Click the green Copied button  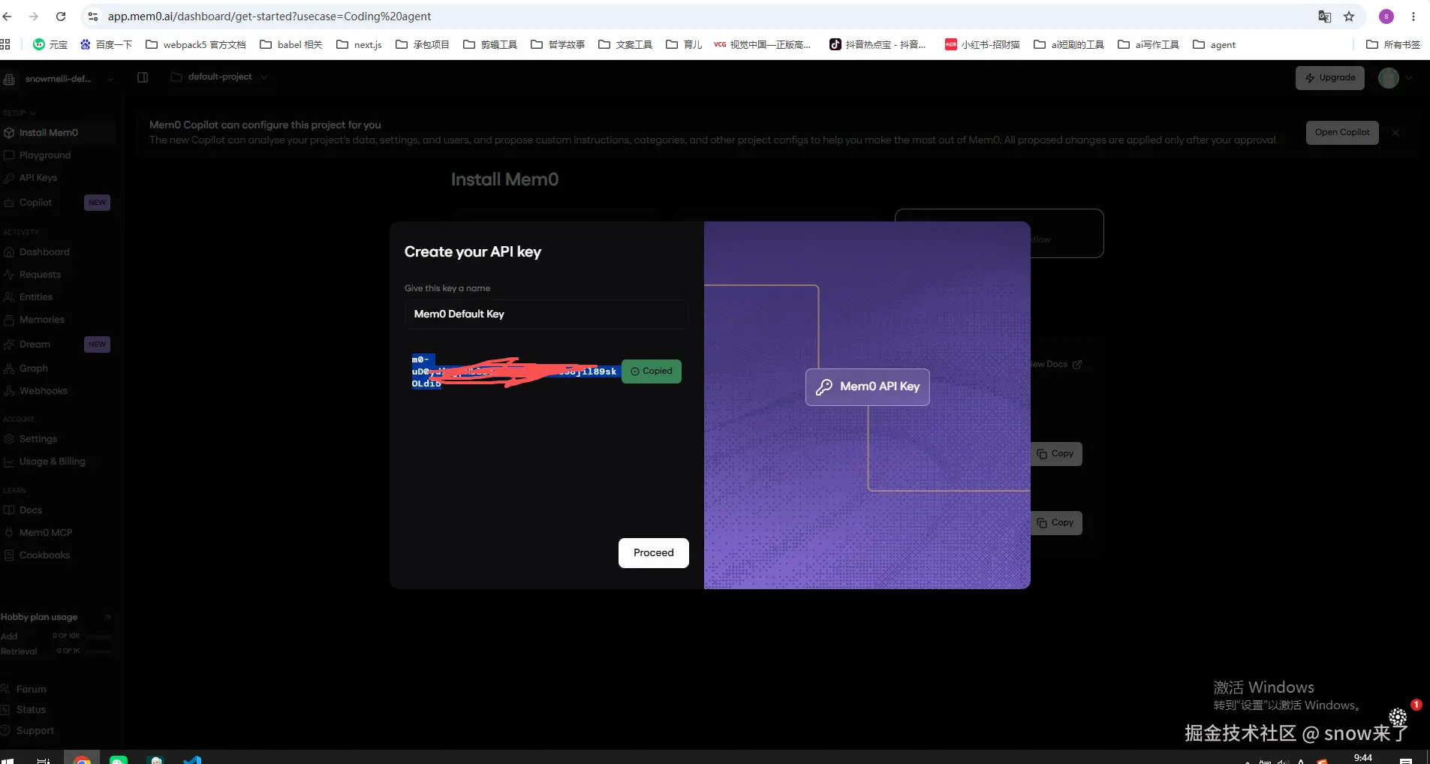(x=651, y=371)
